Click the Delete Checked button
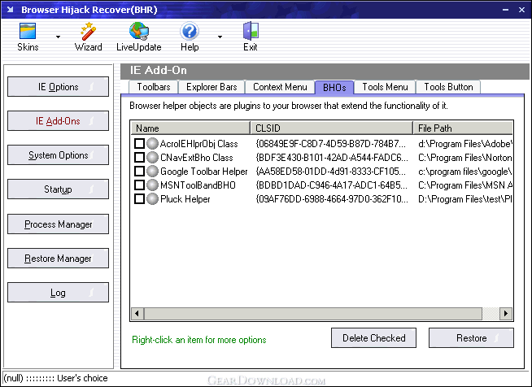The height and width of the screenshot is (387, 532). (x=373, y=338)
